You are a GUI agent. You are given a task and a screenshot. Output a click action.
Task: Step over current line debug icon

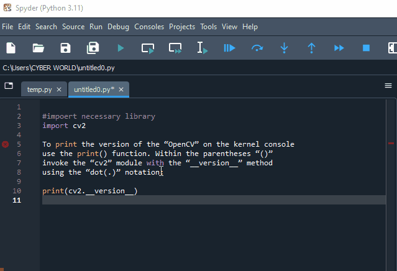click(x=257, y=48)
